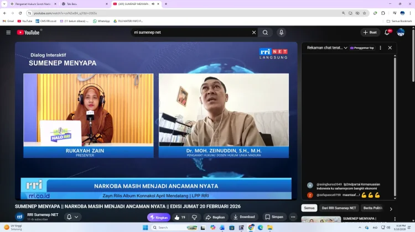Screen dimensions: 415x232
Task: Open the tab search dropdown arrow
Action: click(4, 4)
